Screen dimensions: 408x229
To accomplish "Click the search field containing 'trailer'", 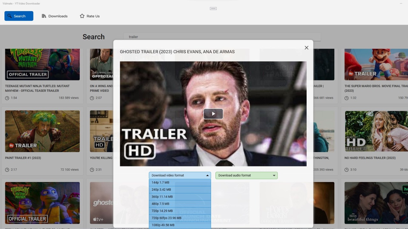I will click(x=222, y=37).
